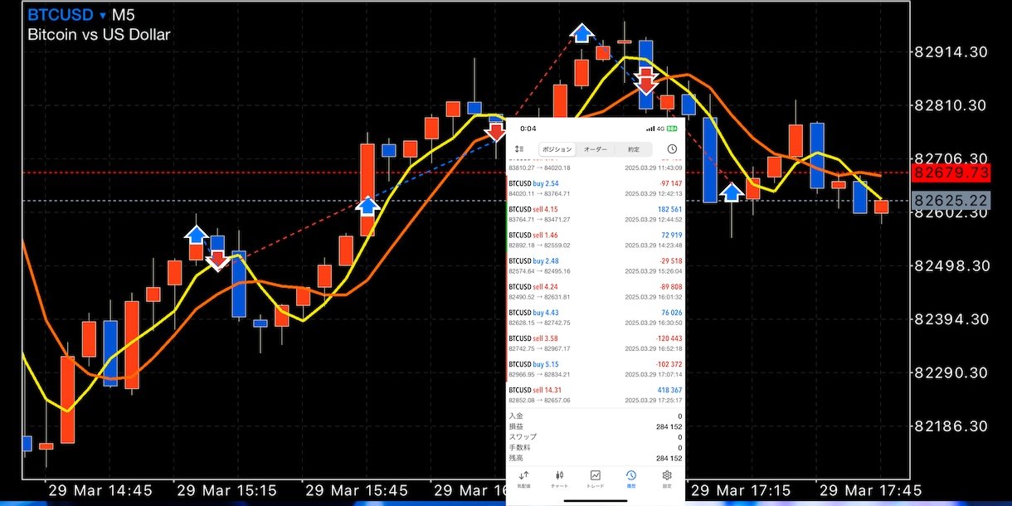
Task: Tap the clock period filter icon
Action: [x=672, y=149]
